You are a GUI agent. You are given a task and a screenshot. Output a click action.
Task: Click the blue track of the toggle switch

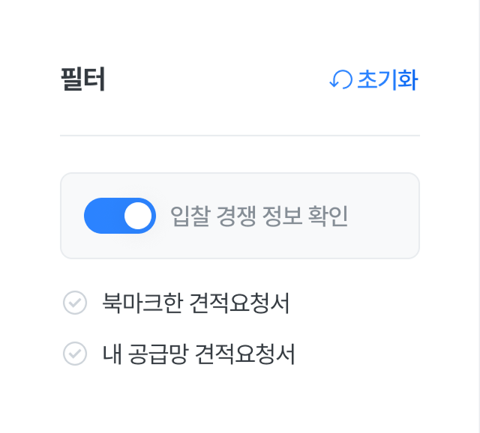[102, 216]
